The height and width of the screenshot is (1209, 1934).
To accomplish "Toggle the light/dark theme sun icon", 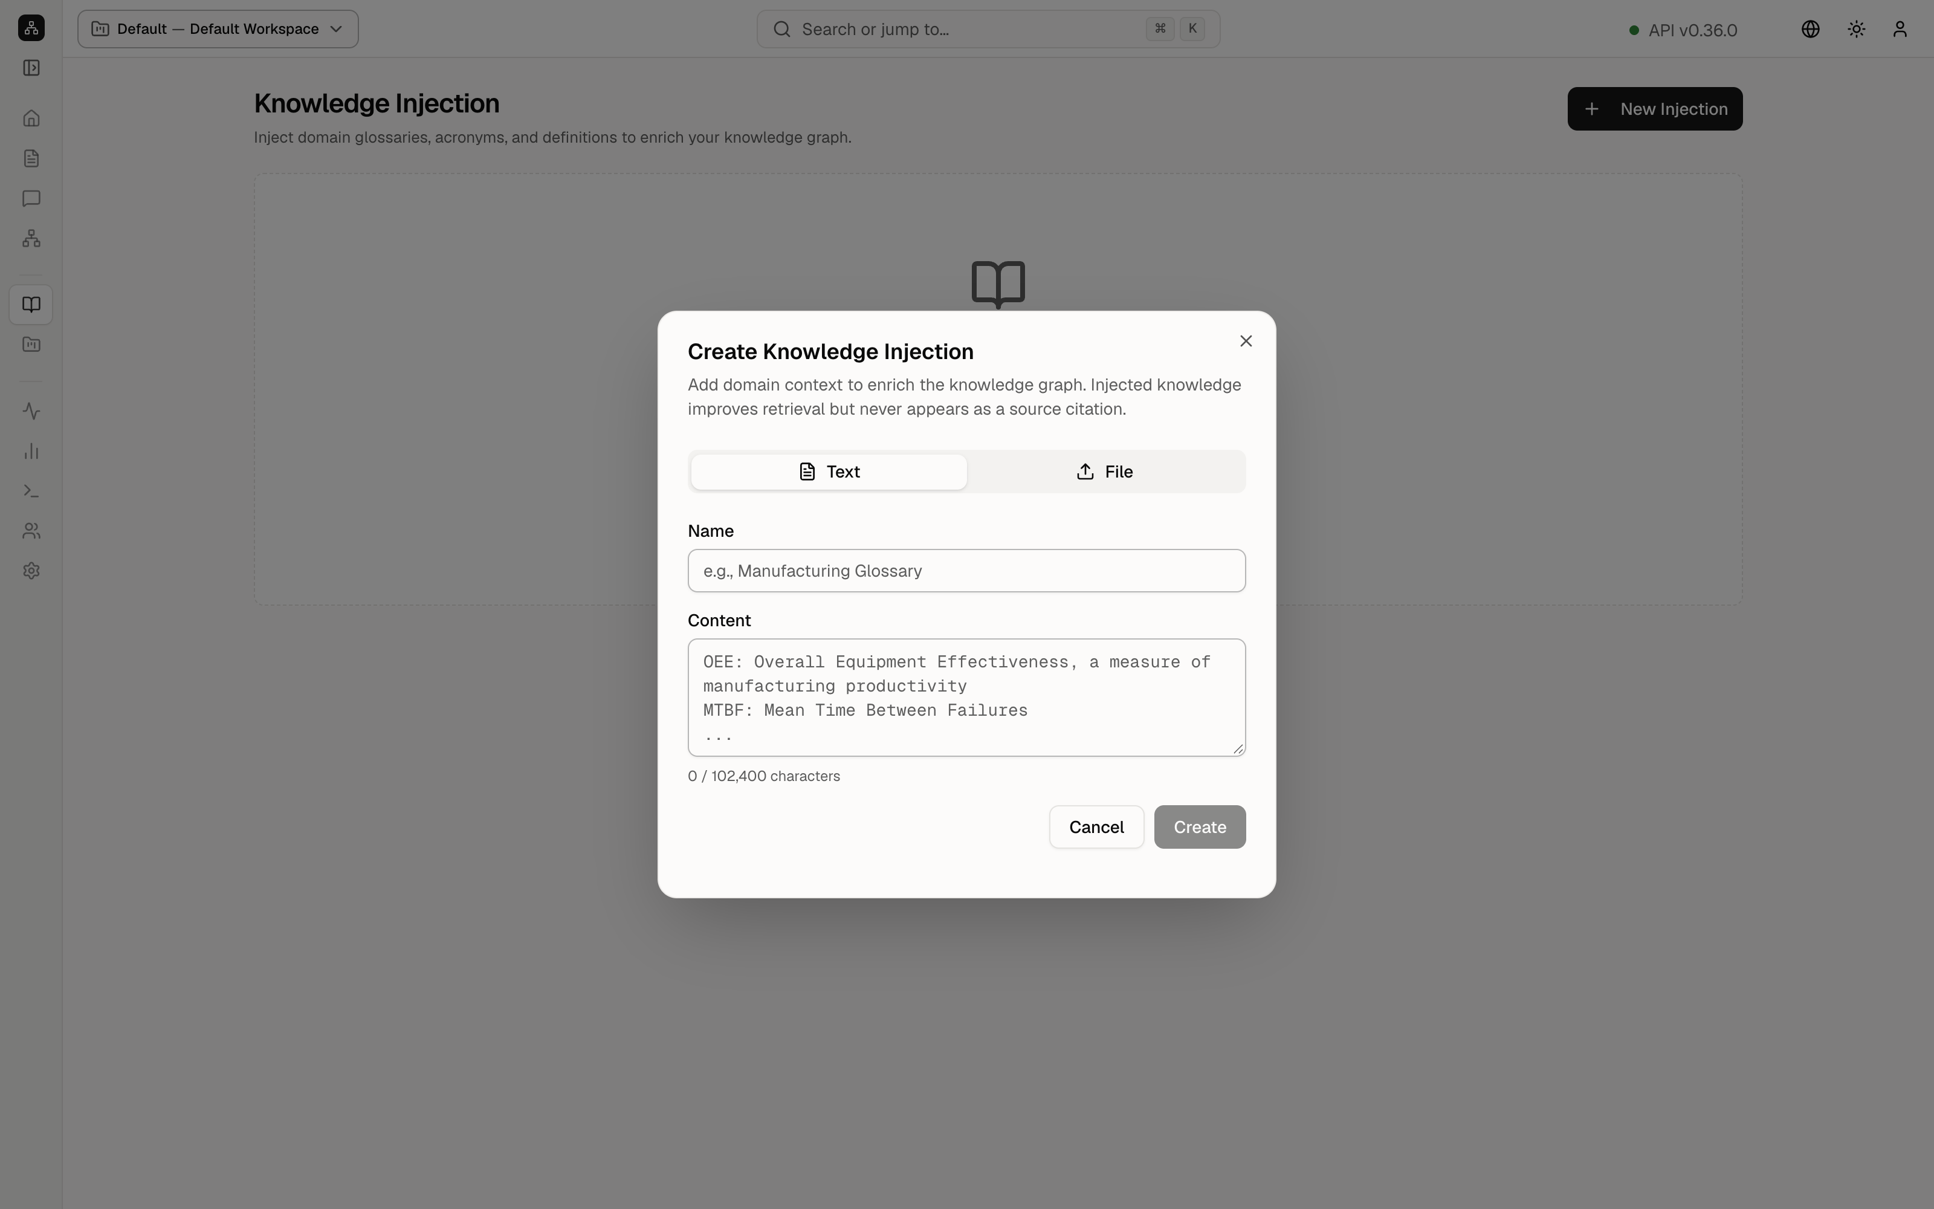I will click(x=1857, y=29).
